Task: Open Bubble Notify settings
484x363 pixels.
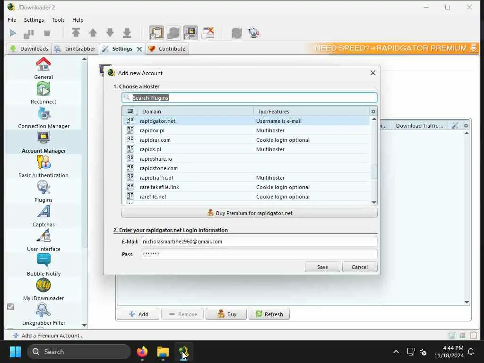Action: click(43, 265)
